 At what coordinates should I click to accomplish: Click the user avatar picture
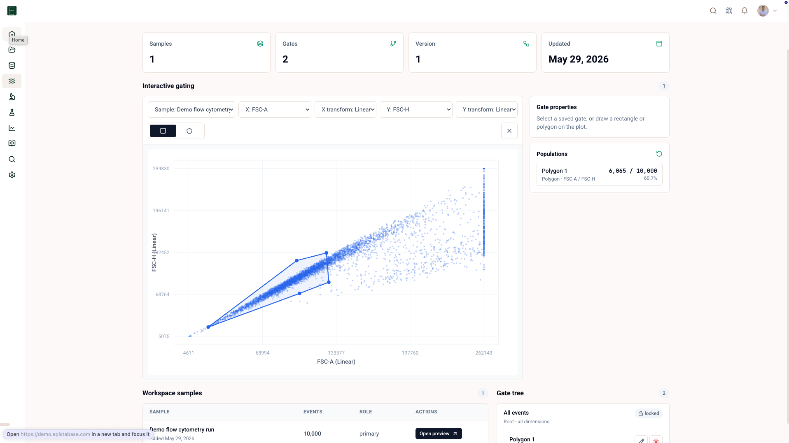click(763, 11)
